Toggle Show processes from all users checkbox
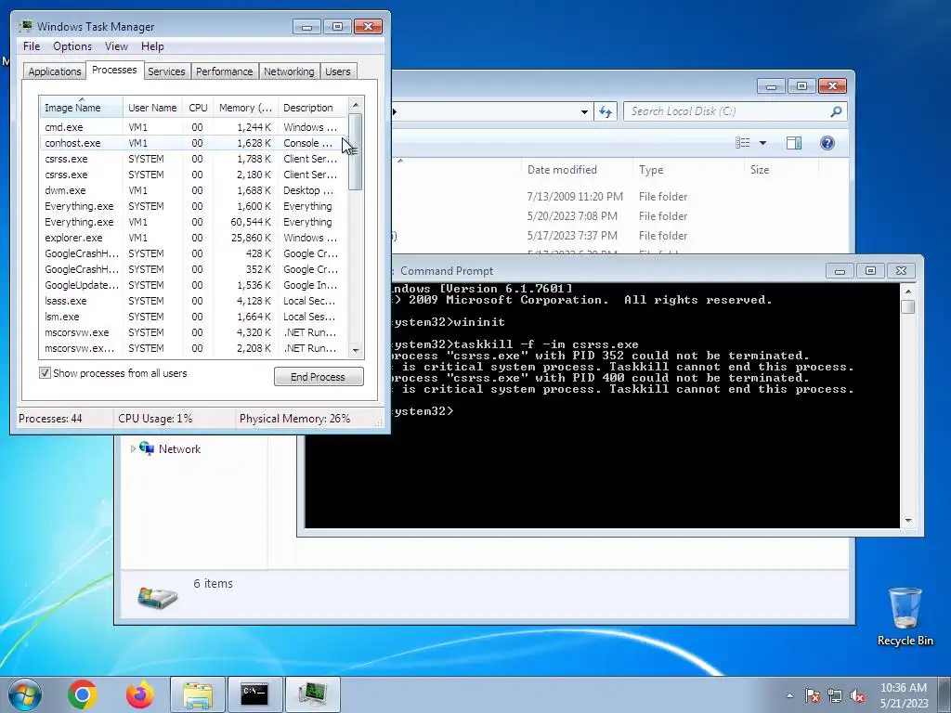This screenshot has width=951, height=713. (45, 373)
